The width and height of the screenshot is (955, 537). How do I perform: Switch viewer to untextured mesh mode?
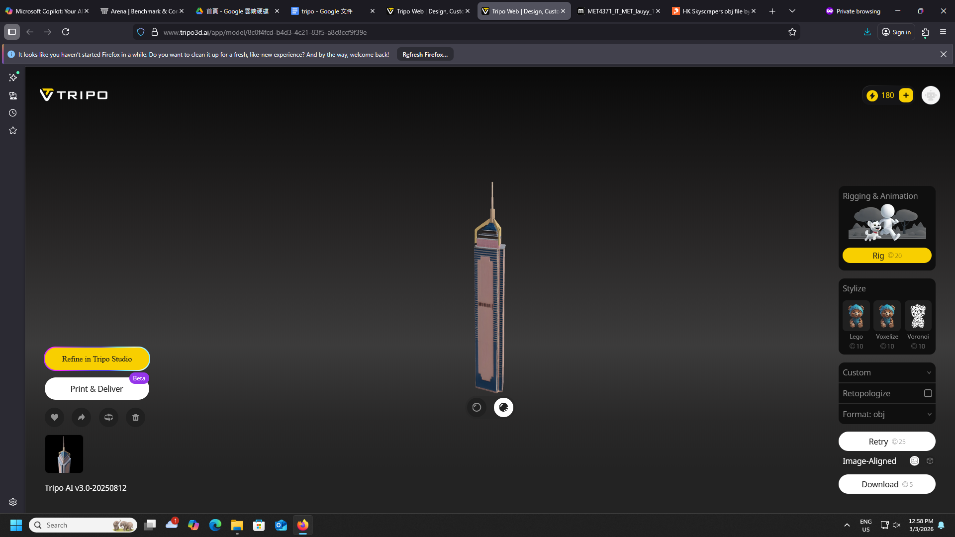477,407
